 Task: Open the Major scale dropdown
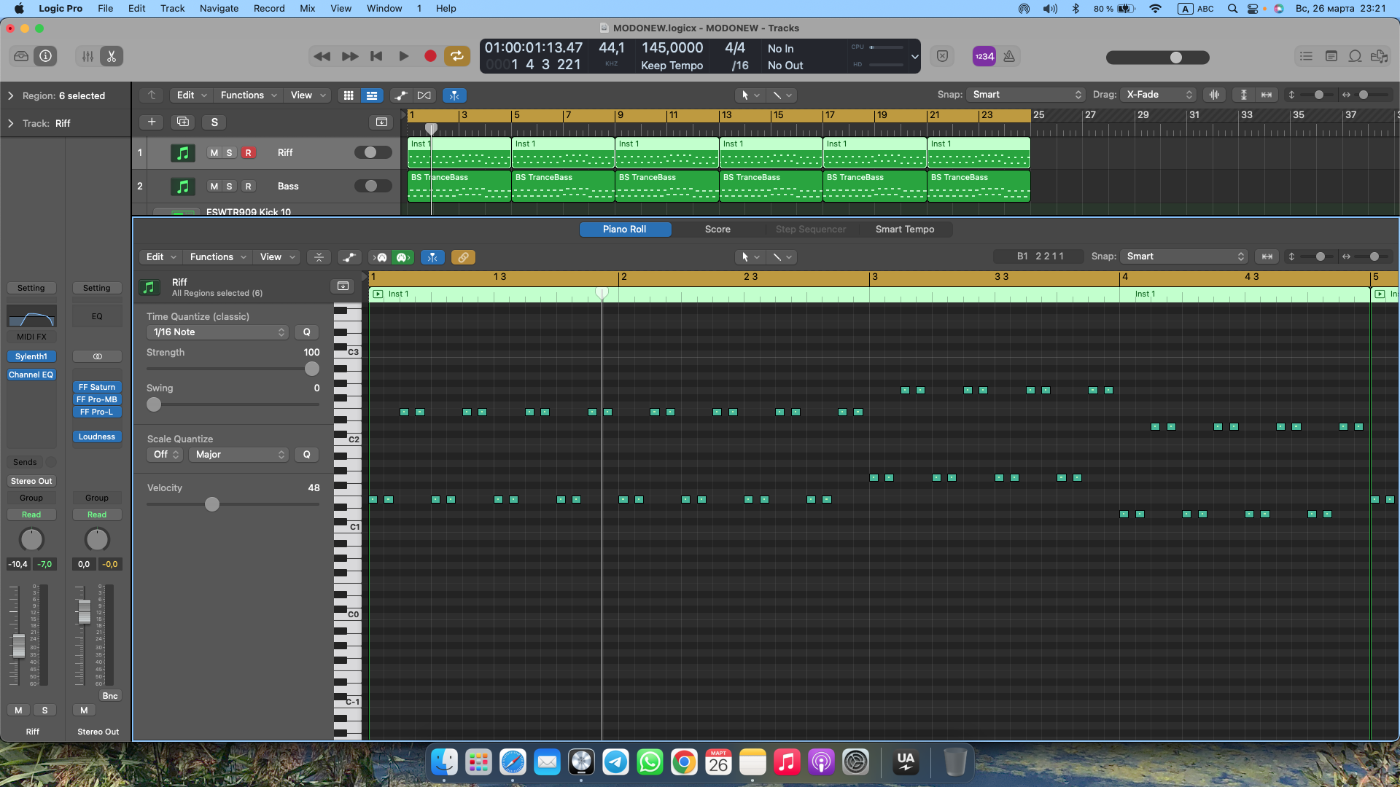click(x=238, y=455)
